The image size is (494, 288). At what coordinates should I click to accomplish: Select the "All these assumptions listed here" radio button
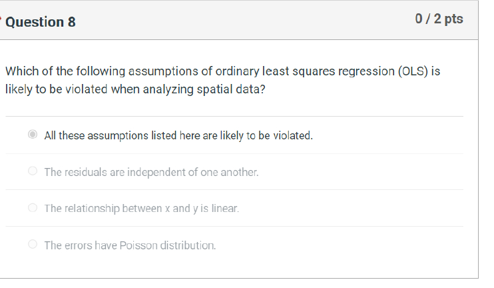(x=33, y=135)
